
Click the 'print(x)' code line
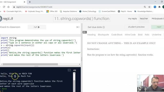click(x=6, y=48)
